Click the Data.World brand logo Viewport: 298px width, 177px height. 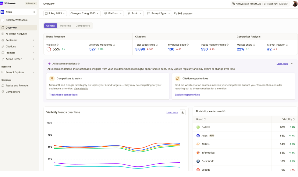point(198,161)
